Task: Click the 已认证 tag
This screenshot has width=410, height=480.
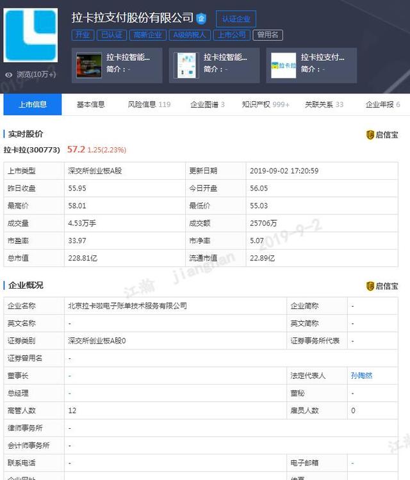Action: [112, 35]
